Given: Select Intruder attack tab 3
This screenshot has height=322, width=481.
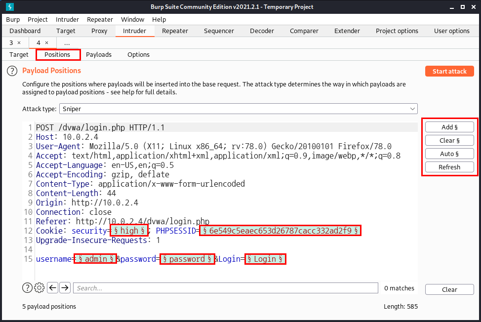Looking at the screenshot, I should click(x=11, y=42).
